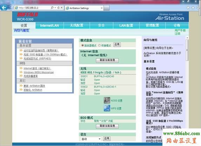Open the wireless encryption WEP/AES link
The image size is (201, 146).
pyautogui.click(x=37, y=59)
